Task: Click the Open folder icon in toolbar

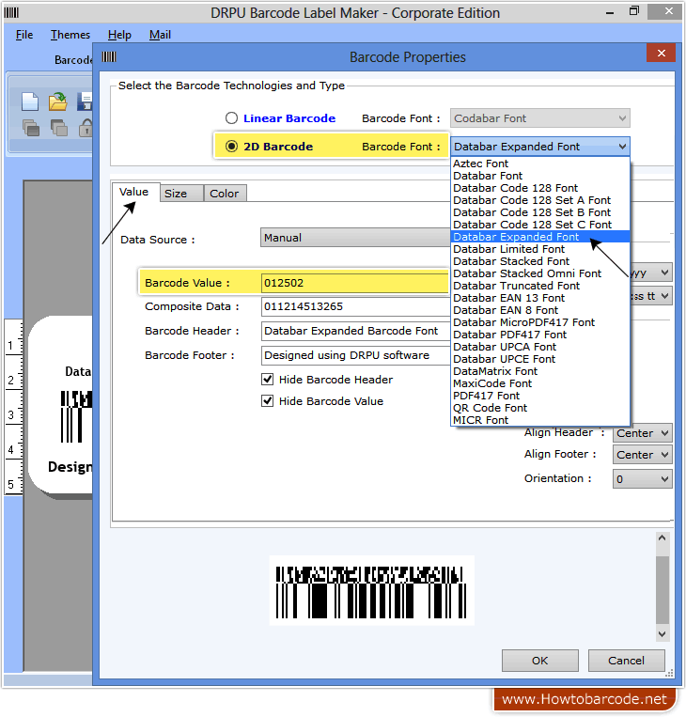Action: click(x=58, y=101)
